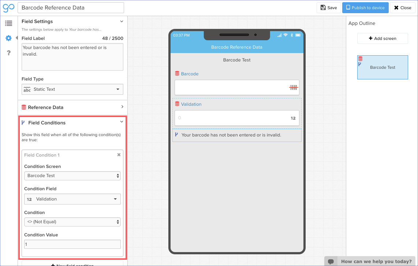Image resolution: width=418 pixels, height=266 pixels.
Task: Change the Not Equal condition dropdown
Action: [72, 222]
